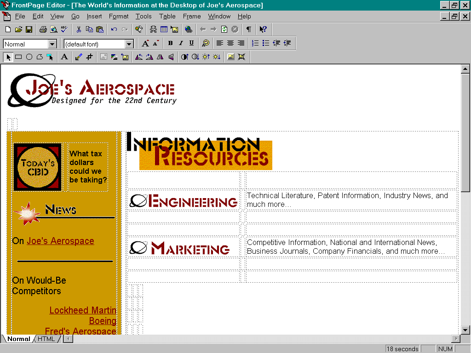Save the page with the floppy disk icon

pos(29,29)
